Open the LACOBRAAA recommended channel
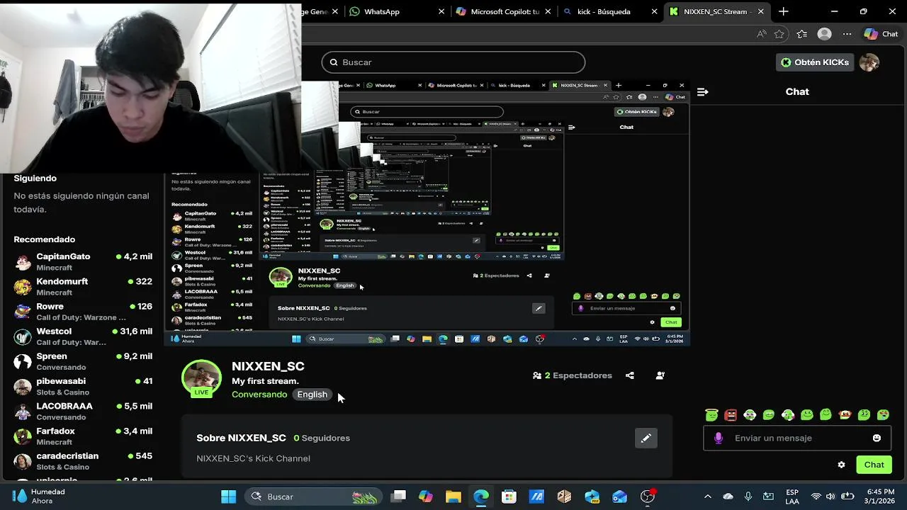907x510 pixels. point(83,411)
